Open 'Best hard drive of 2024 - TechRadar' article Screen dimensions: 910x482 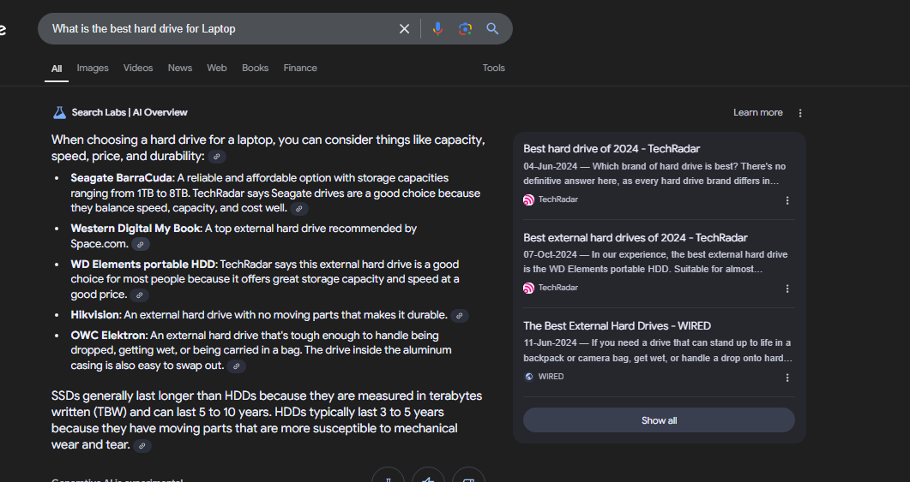click(x=612, y=149)
